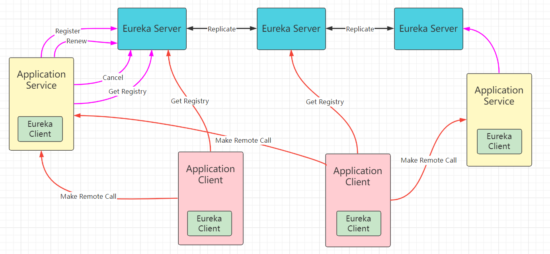Select the middle Eureka Server box
The width and height of the screenshot is (550, 254).
(x=291, y=29)
